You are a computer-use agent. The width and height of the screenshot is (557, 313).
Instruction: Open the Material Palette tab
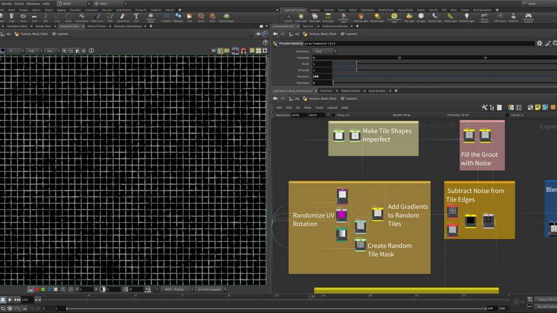pyautogui.click(x=351, y=91)
